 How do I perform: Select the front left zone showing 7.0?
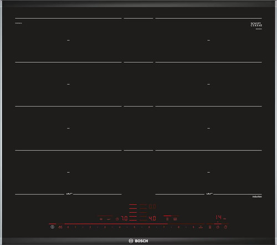(124, 218)
